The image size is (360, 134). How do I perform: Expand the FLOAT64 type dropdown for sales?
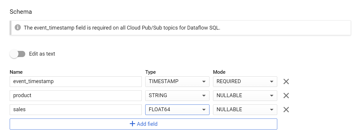coord(177,110)
